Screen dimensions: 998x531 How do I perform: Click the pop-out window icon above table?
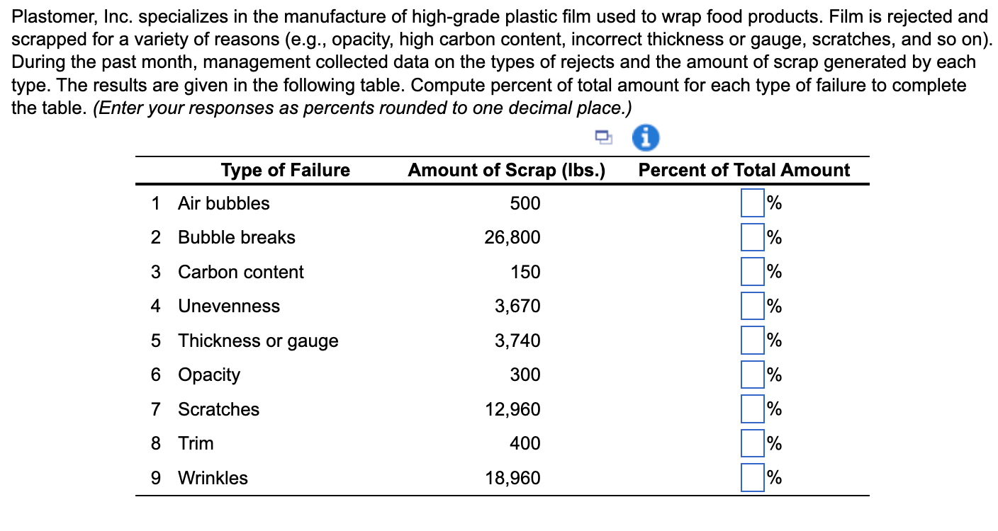(603, 137)
